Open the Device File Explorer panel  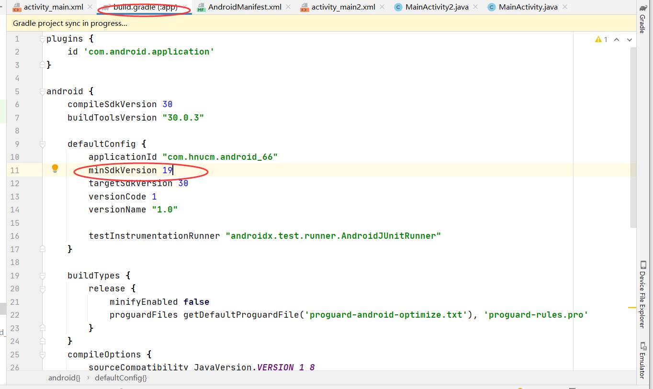(642, 294)
